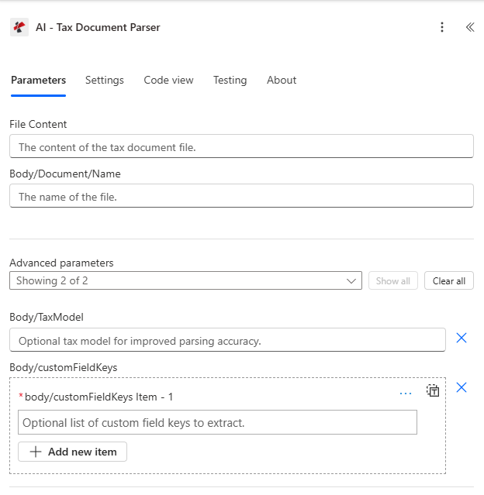Viewport: 484px width, 495px height.
Task: Remove the Body/TaxModel parameter
Action: (x=462, y=338)
